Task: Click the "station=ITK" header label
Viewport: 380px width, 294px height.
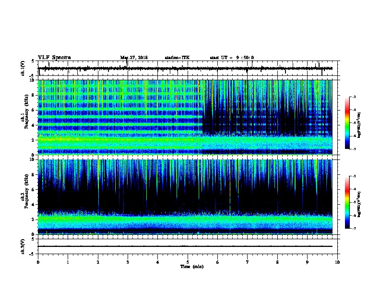Action: [177, 58]
